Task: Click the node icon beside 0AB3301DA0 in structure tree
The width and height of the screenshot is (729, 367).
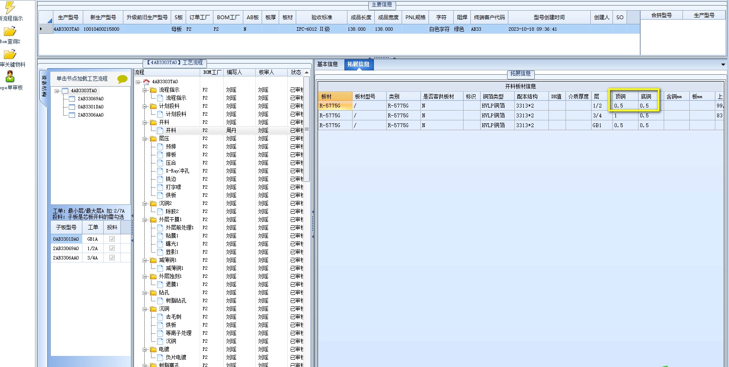Action: [72, 107]
